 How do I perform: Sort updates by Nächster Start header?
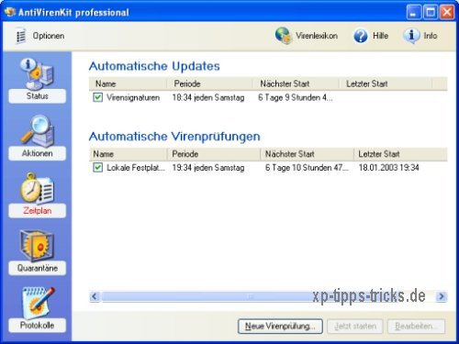pos(296,83)
